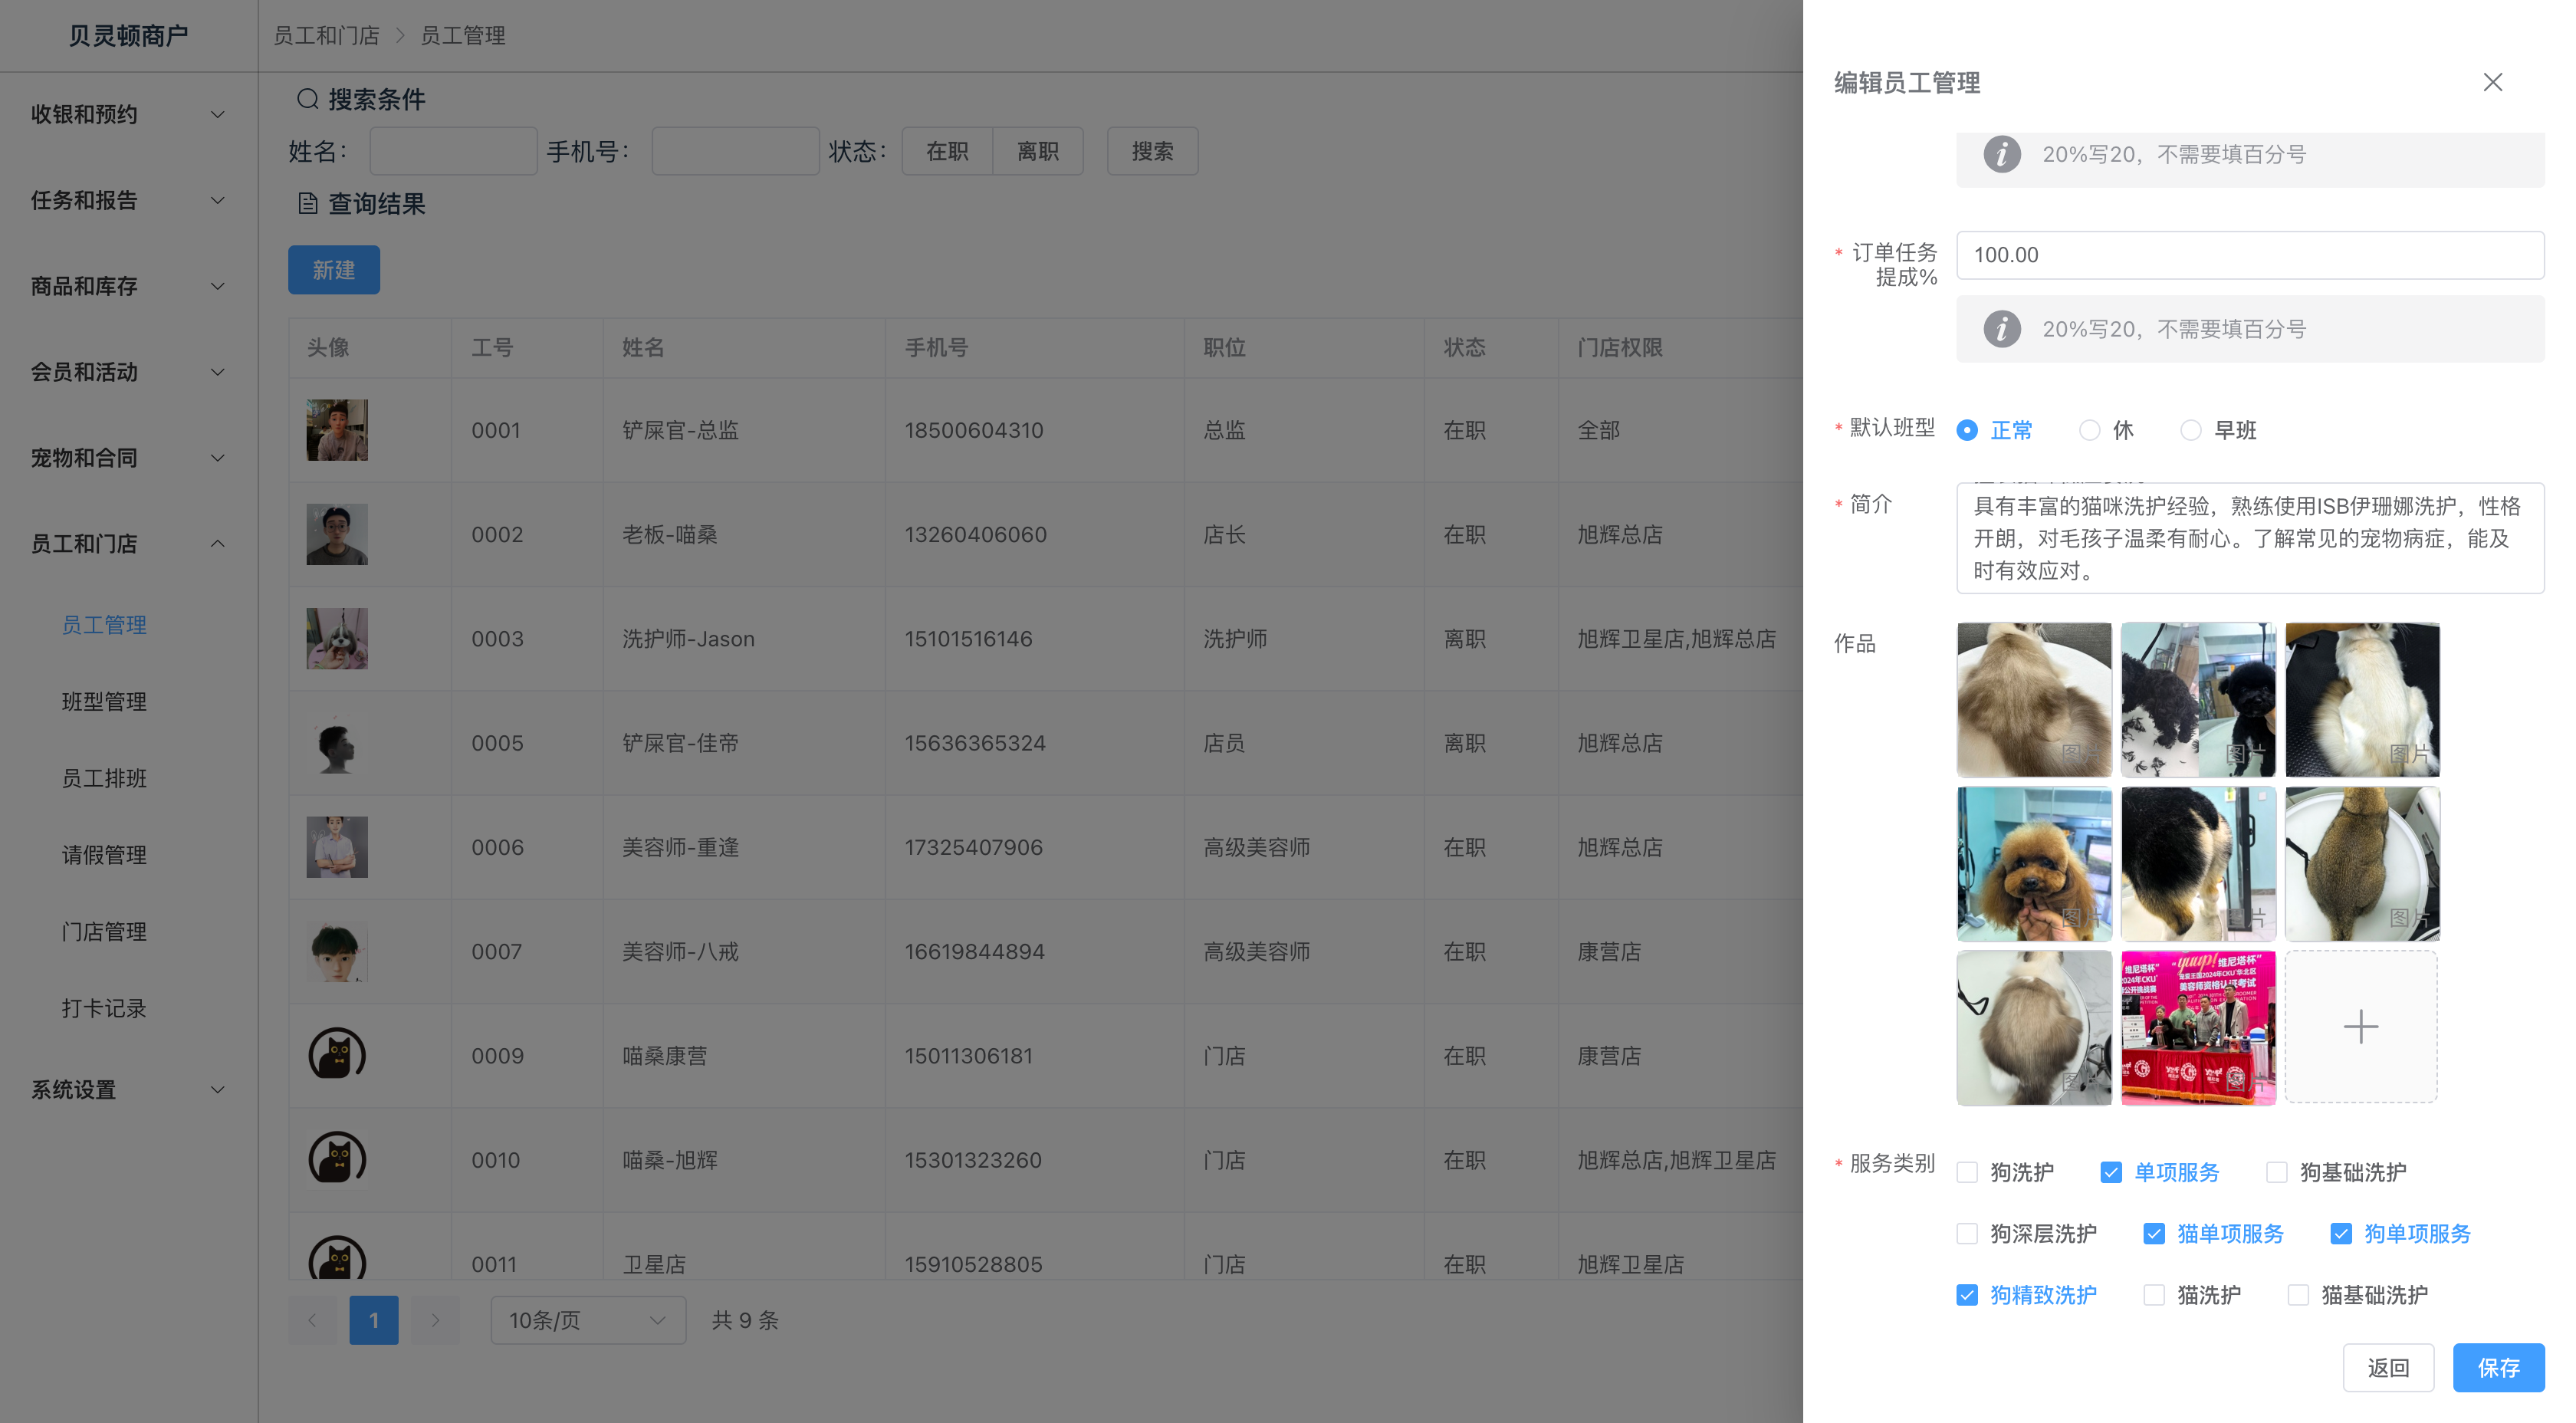Open the brown poodle artwork thumbnail

[2033, 863]
